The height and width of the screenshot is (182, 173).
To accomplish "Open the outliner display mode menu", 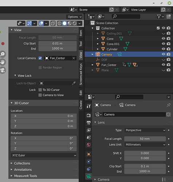I will (x=91, y=16).
